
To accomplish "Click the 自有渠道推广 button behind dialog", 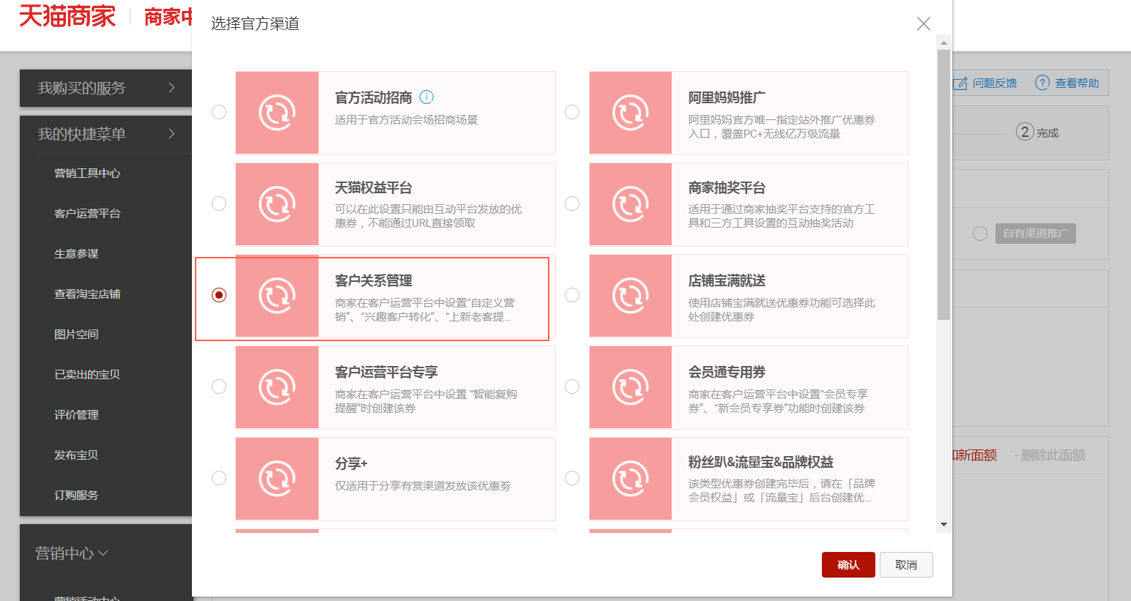I will (x=1035, y=234).
